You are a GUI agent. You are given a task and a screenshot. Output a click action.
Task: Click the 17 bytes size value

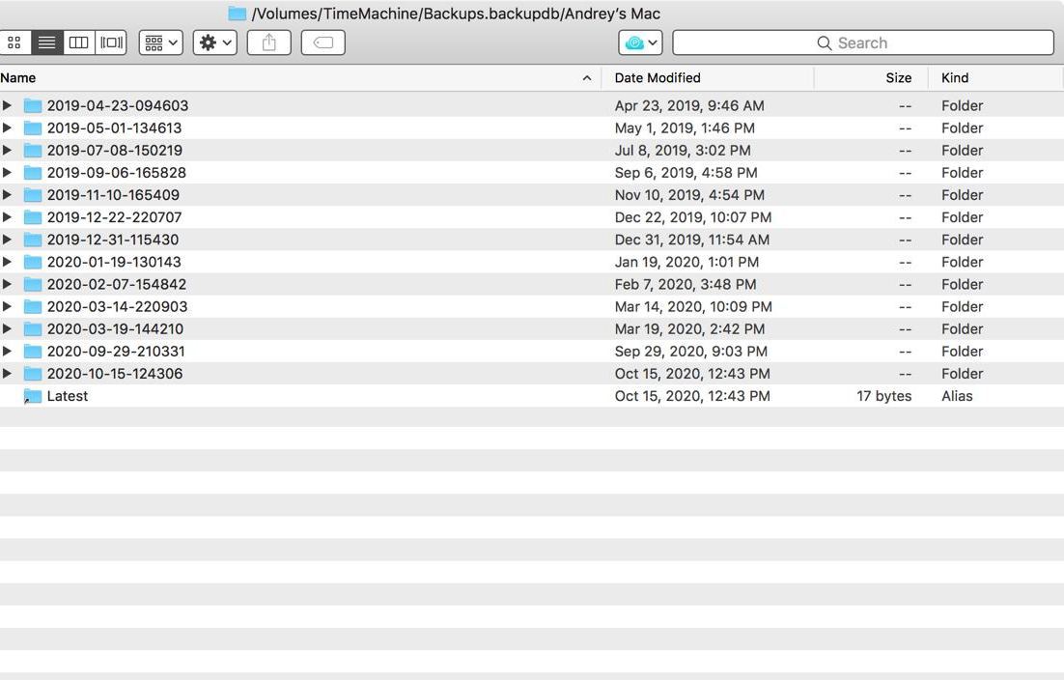[883, 396]
